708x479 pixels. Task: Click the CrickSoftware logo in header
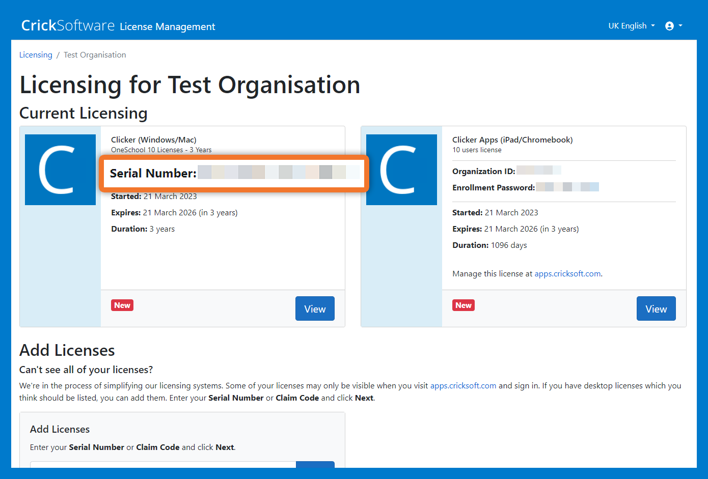68,25
